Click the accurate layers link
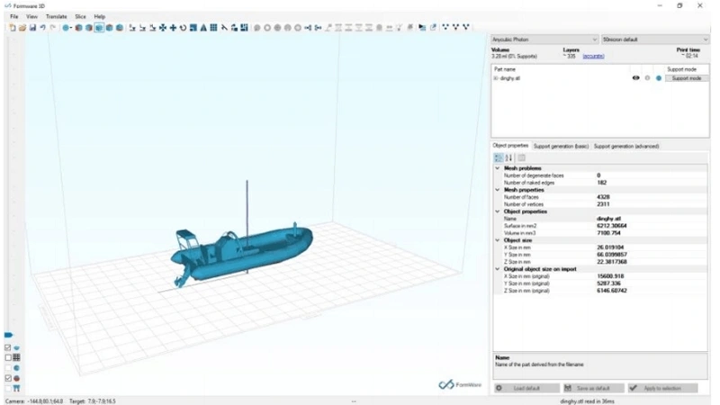This screenshot has height=405, width=720. point(593,57)
